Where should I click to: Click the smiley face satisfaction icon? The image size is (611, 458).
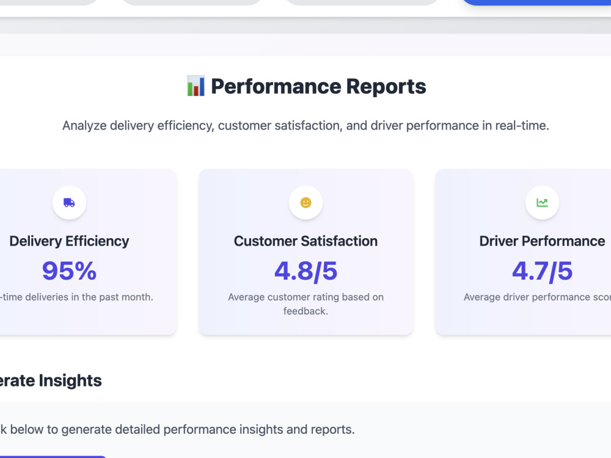pos(306,203)
